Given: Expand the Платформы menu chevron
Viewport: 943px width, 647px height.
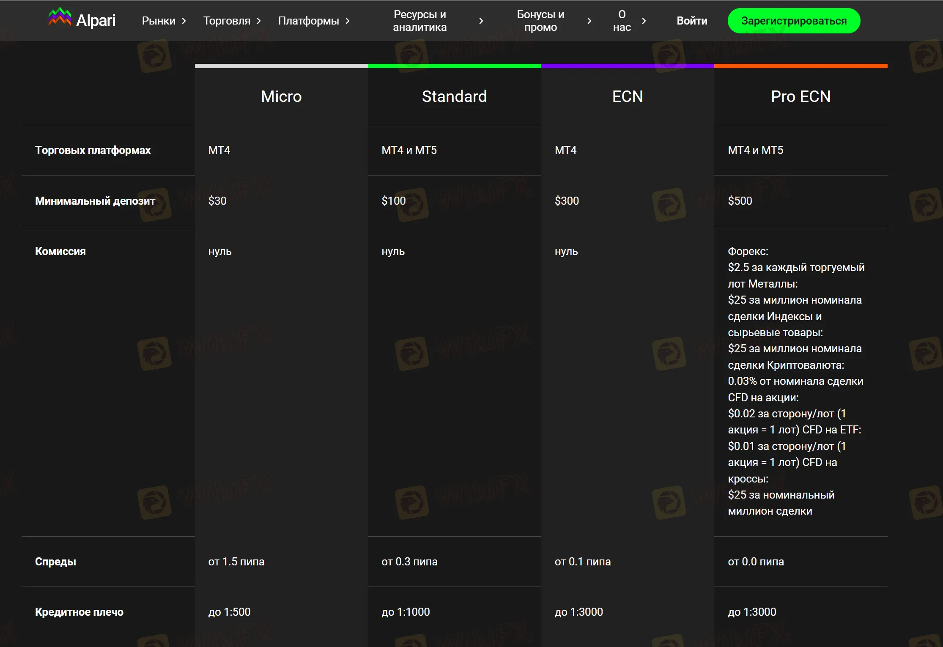Looking at the screenshot, I should point(348,21).
